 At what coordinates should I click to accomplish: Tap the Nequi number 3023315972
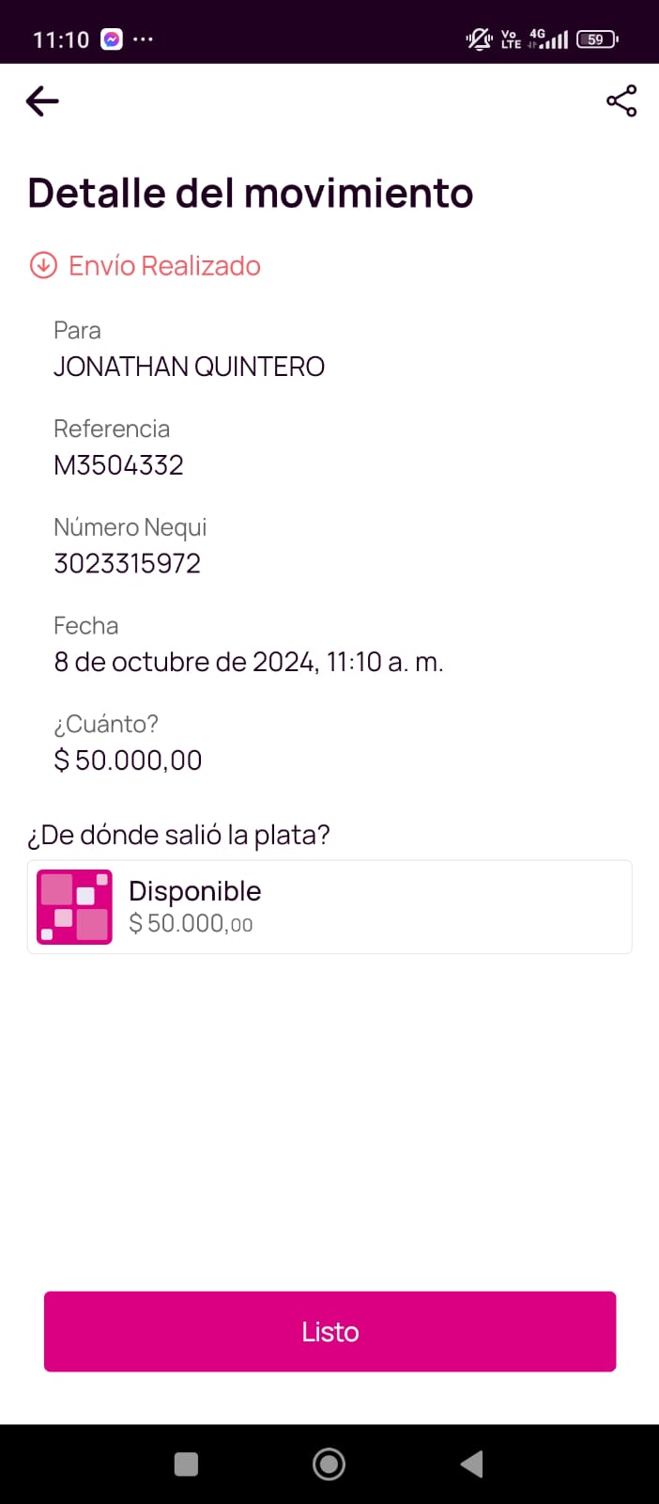click(127, 564)
